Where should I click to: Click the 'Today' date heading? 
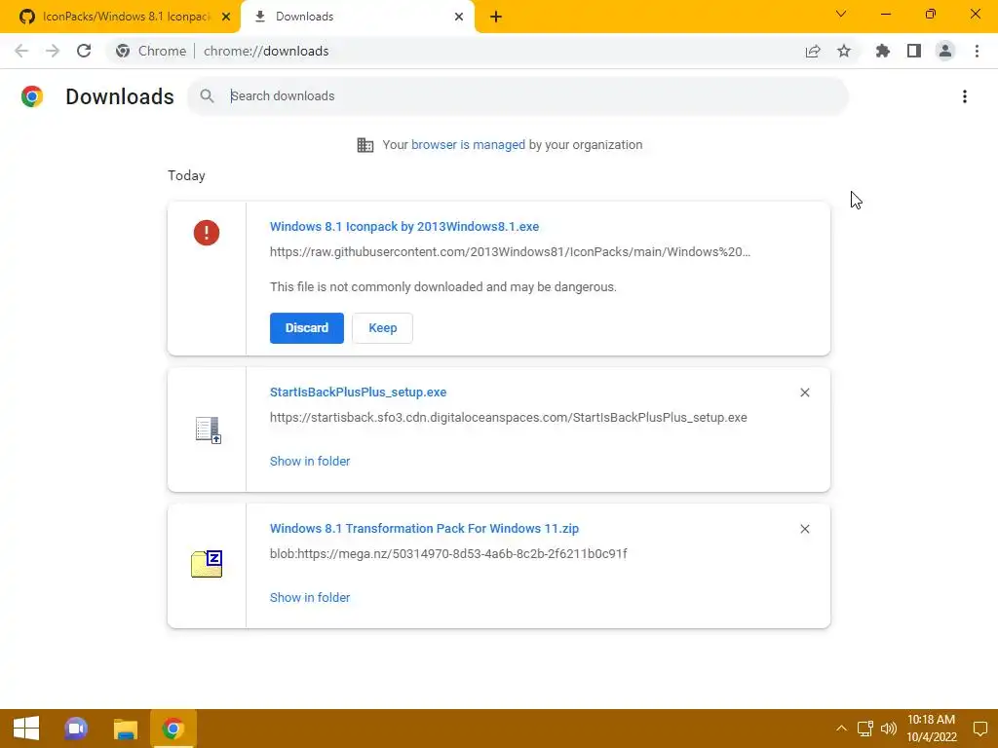pos(186,175)
